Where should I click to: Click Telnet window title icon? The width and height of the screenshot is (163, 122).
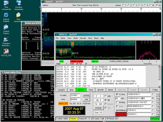click(x=2, y=72)
